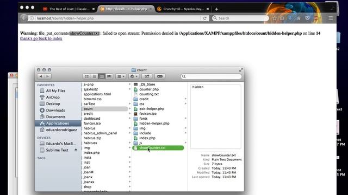This screenshot has height=195, width=348.
Task: Reload the localhost page
Action: 204,18
